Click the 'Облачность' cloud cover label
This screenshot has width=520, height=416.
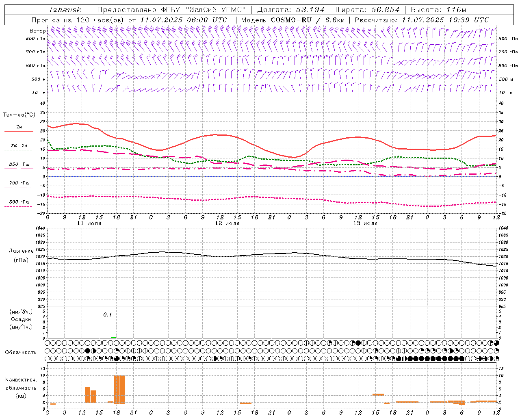[20, 352]
